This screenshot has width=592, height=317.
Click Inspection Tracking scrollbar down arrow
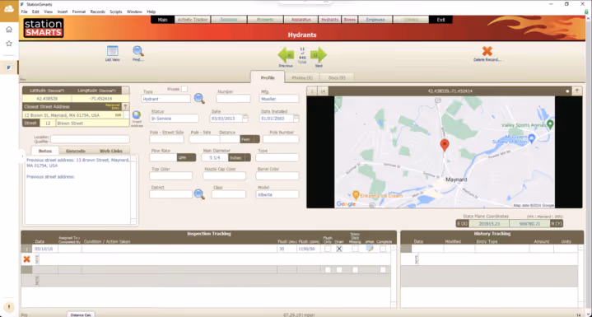coord(394,304)
